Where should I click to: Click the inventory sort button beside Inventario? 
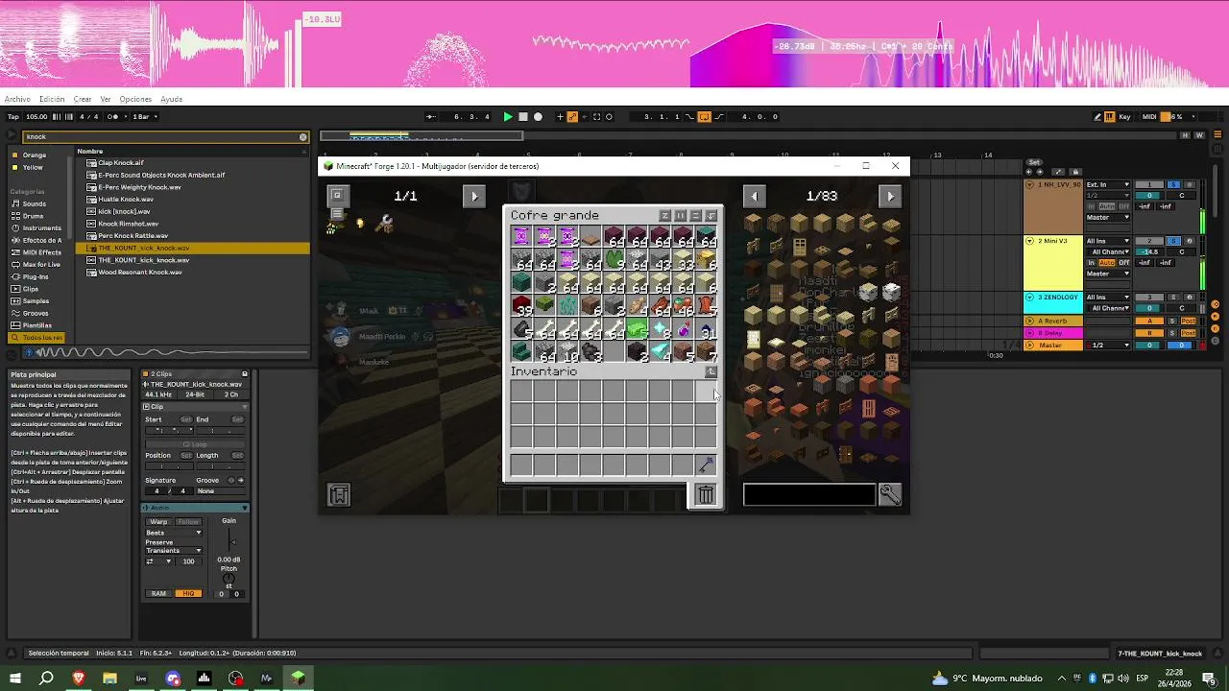click(x=711, y=372)
